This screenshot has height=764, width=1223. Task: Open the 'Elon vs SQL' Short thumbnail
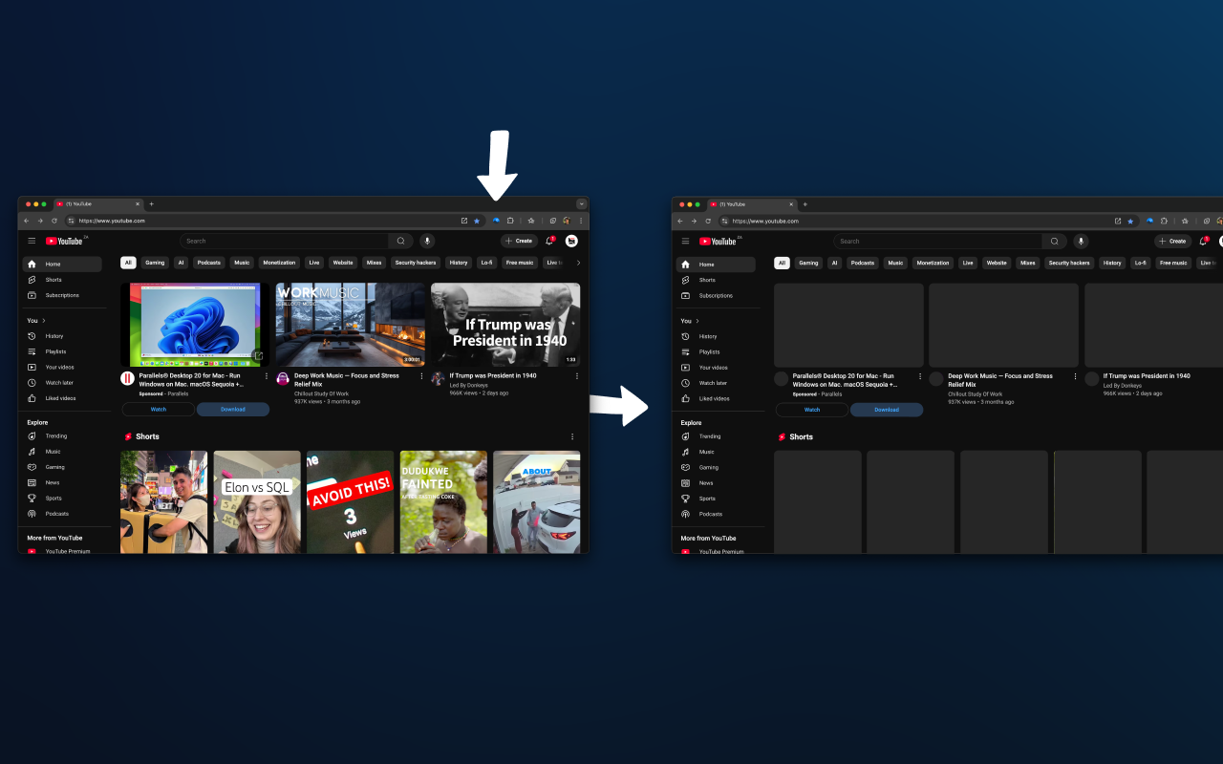[x=257, y=502]
